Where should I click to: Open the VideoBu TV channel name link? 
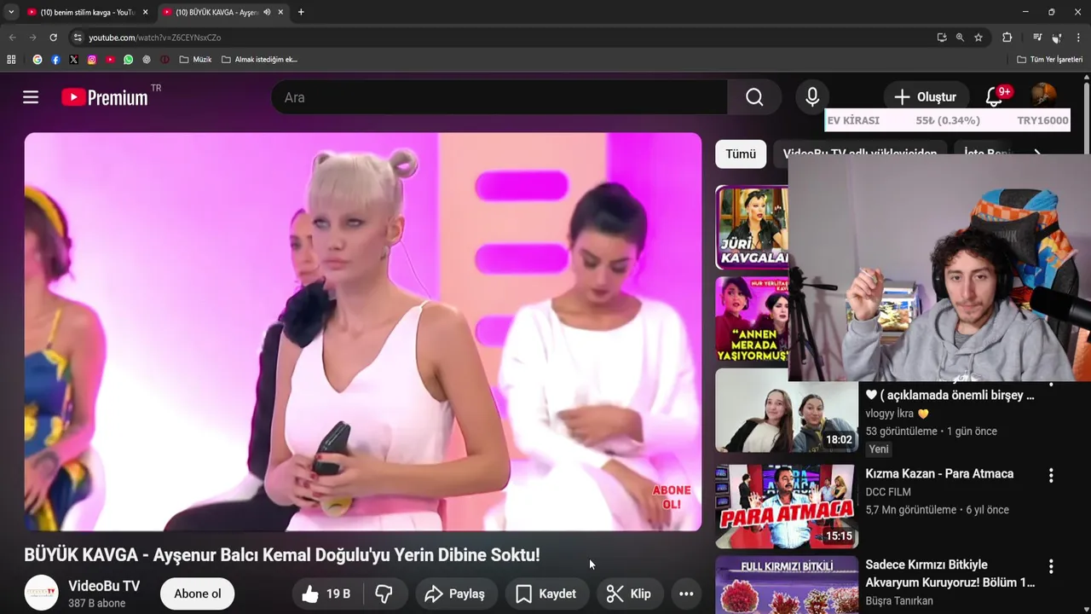104,586
